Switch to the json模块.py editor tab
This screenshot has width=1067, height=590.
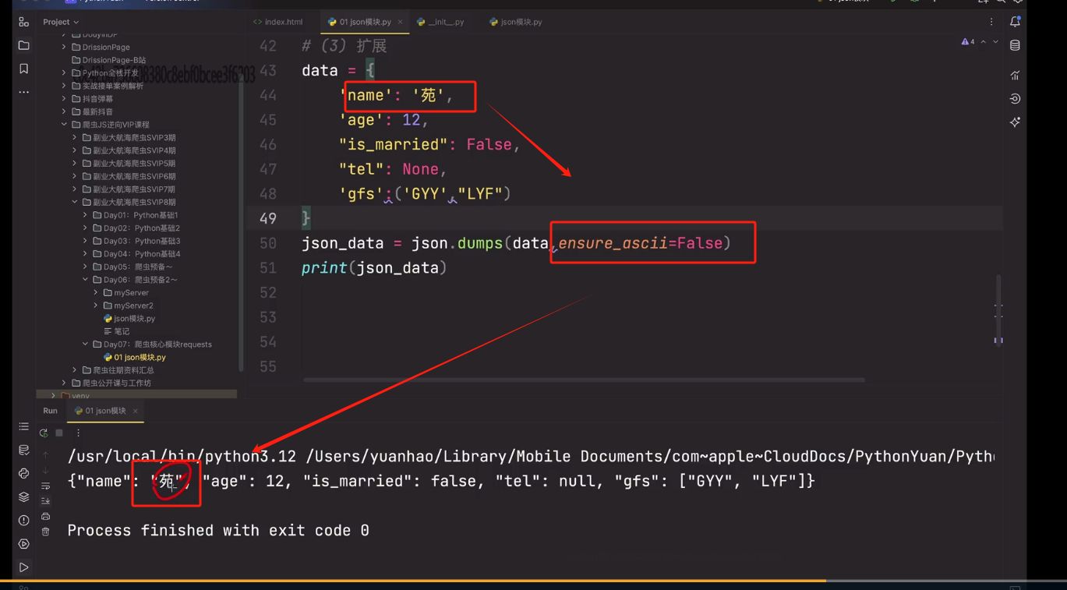click(516, 22)
